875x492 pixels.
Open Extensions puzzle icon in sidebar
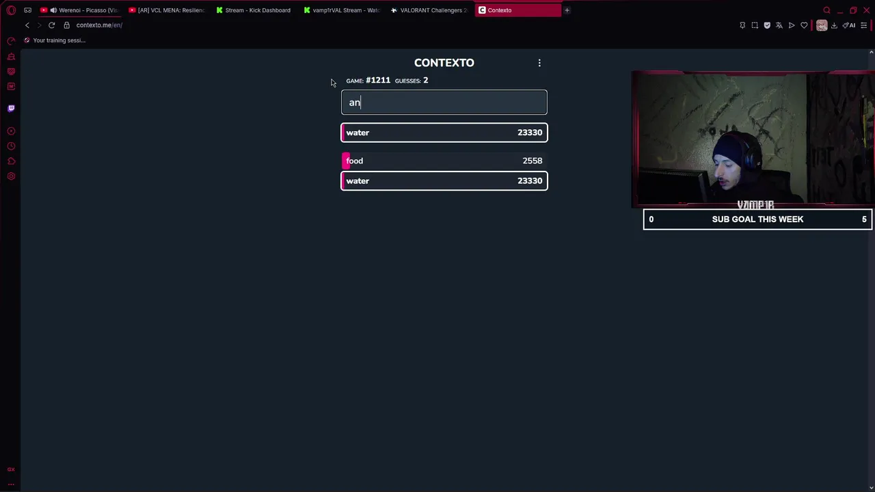pyautogui.click(x=11, y=161)
